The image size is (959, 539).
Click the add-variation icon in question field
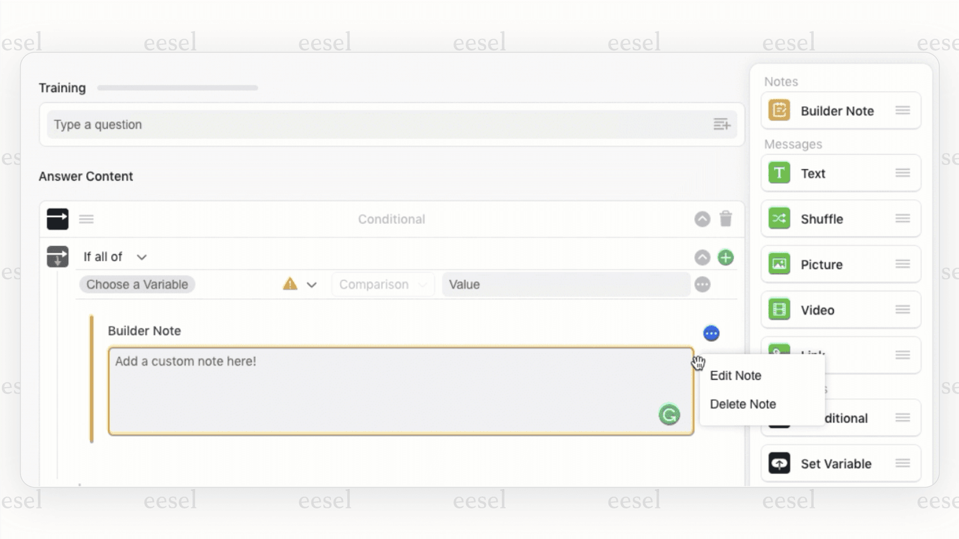[722, 124]
